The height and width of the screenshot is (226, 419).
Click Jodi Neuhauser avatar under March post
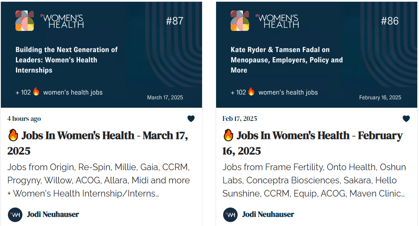tap(15, 215)
